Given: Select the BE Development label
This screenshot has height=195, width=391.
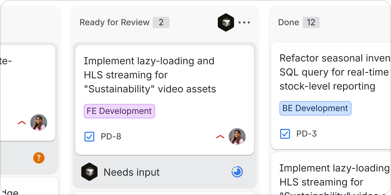Looking at the screenshot, I should pyautogui.click(x=315, y=108).
